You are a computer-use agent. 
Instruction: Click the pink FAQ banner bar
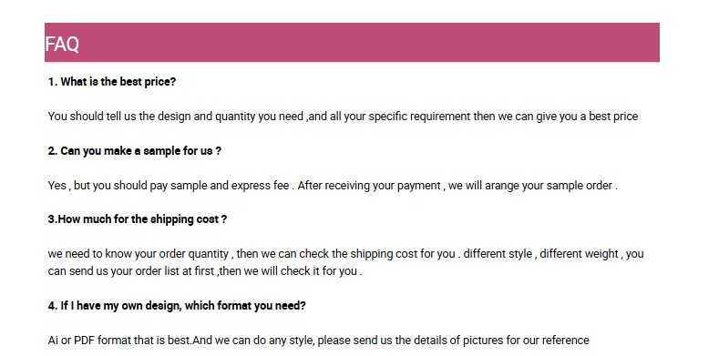tap(352, 42)
